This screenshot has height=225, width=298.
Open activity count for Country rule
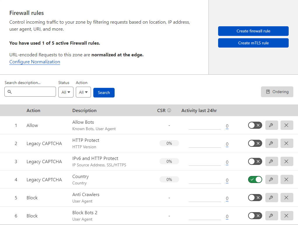click(x=227, y=180)
